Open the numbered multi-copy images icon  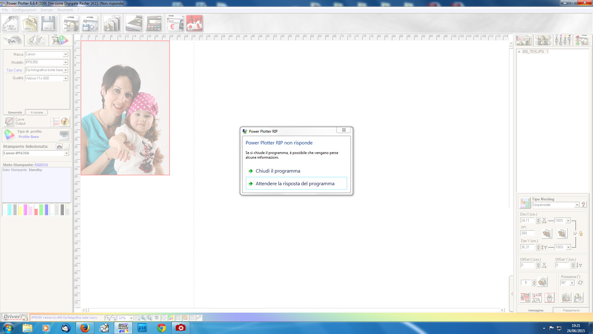click(x=112, y=24)
